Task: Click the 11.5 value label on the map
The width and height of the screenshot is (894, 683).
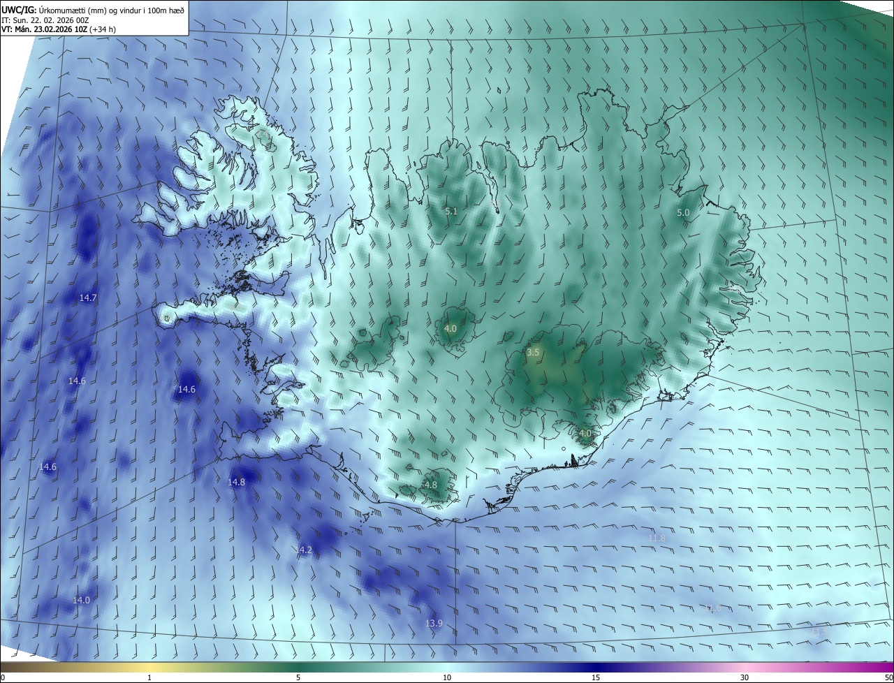Action: [x=819, y=631]
